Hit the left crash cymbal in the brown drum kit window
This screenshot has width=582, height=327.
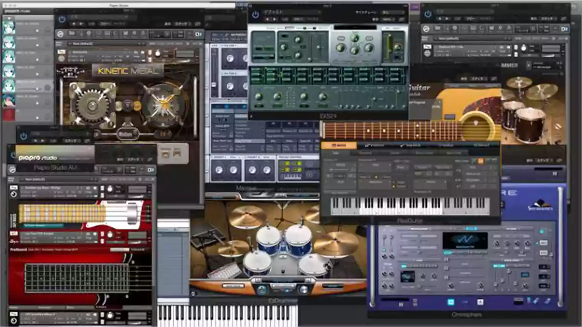click(x=519, y=82)
